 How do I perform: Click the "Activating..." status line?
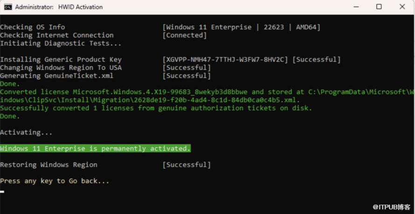click(x=26, y=133)
